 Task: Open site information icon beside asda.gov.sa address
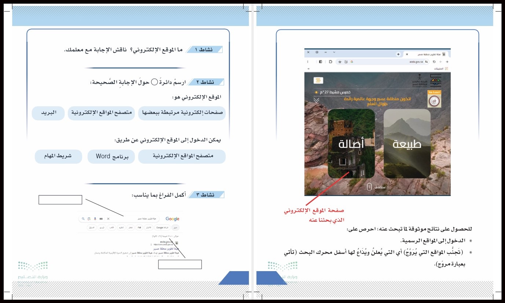pyautogui.click(x=427, y=62)
